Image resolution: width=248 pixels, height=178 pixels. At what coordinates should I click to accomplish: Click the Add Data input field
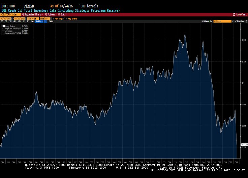222,21
